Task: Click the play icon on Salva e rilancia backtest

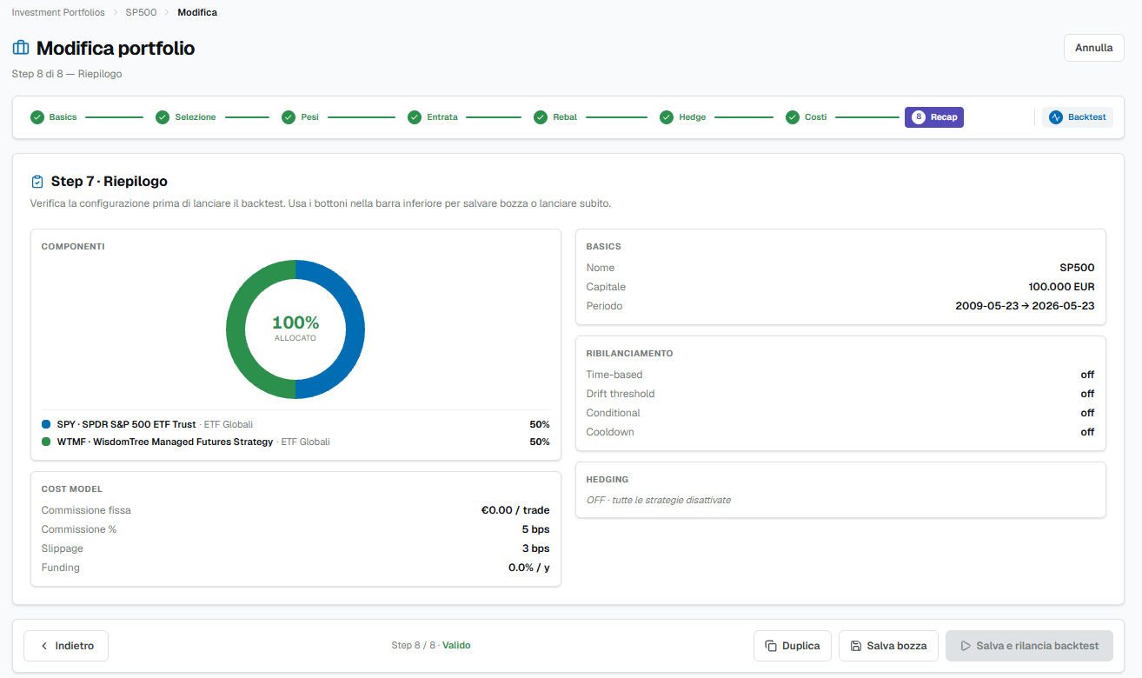Action: coord(966,646)
